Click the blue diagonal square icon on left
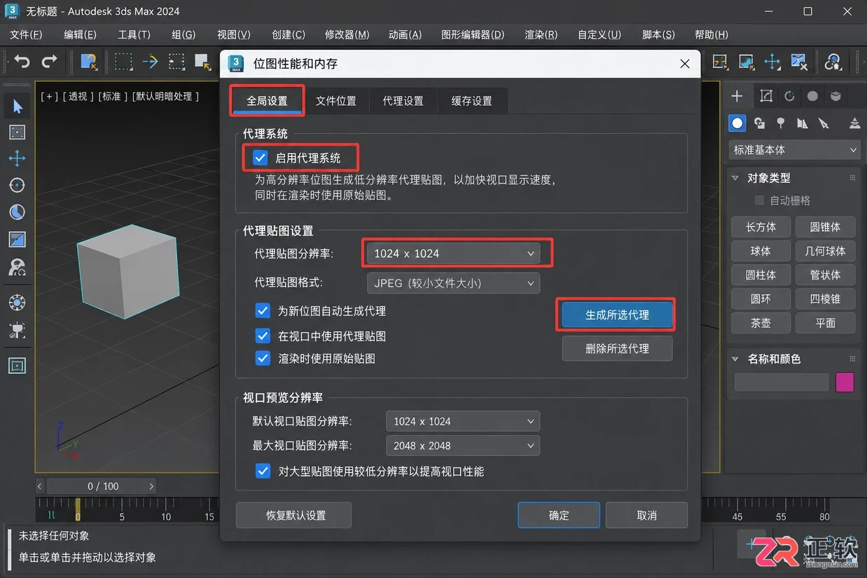This screenshot has height=578, width=867. 18,239
